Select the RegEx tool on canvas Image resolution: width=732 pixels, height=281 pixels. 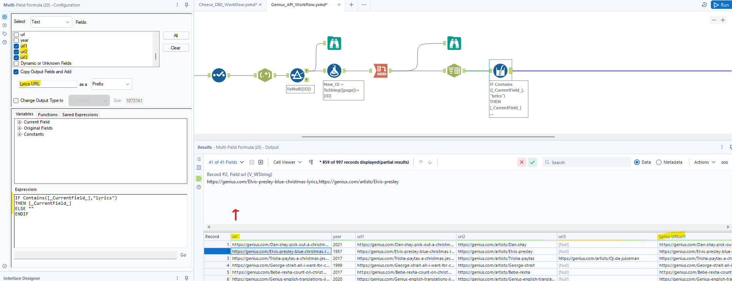point(265,75)
